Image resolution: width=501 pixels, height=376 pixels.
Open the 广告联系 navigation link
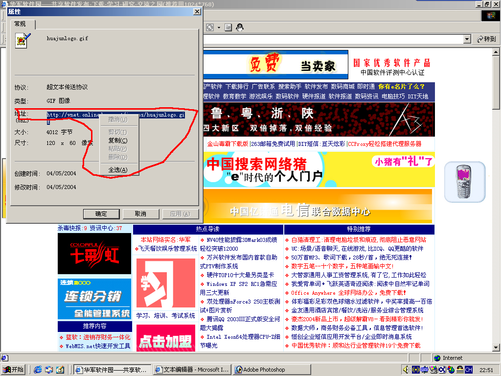[x=263, y=87]
